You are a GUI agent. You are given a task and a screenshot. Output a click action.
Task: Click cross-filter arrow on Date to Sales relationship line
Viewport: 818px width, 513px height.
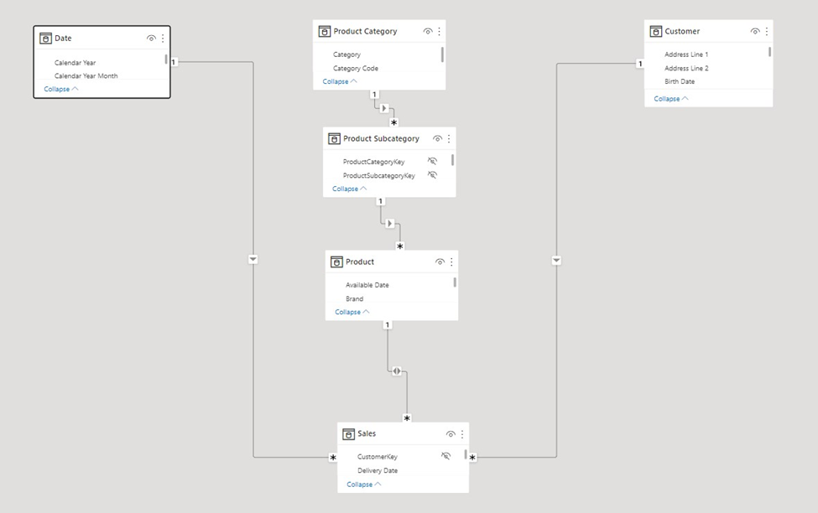pos(253,259)
